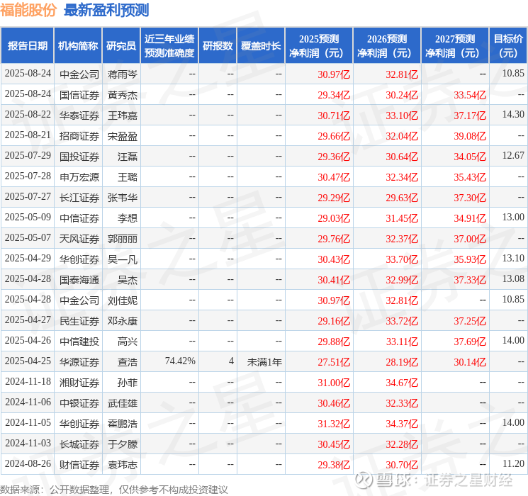Screen dimensions: 528x496
Task: Select institution 长江证券
Action: point(79,198)
